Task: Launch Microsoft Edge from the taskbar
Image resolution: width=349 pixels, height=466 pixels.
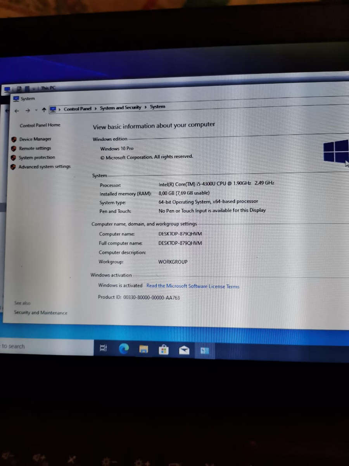Action: [x=124, y=349]
